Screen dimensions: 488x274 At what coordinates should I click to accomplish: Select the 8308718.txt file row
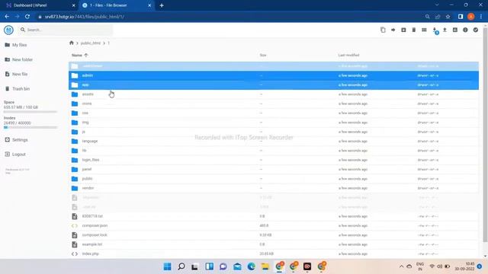(x=274, y=216)
